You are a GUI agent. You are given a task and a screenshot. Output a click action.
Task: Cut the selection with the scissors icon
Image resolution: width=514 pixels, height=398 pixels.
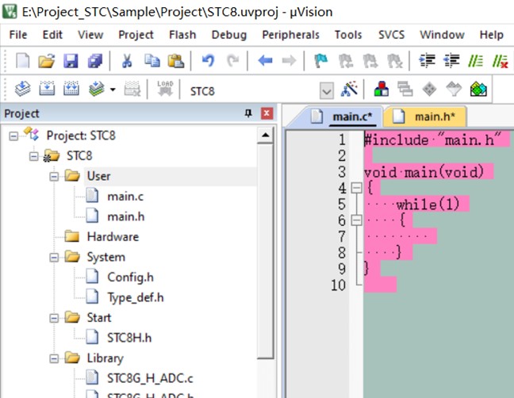coord(127,60)
